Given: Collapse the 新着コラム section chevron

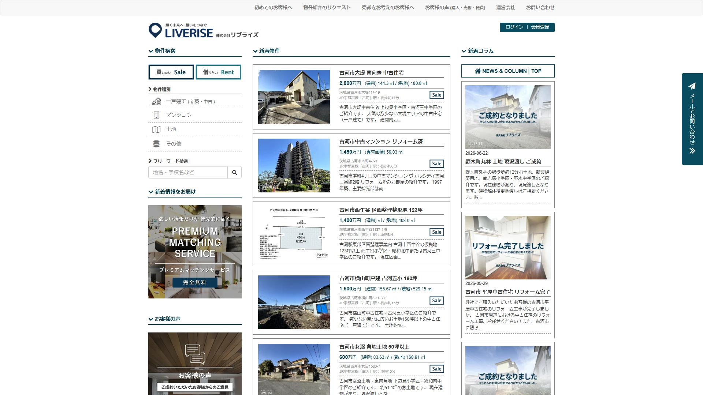Looking at the screenshot, I should point(464,51).
